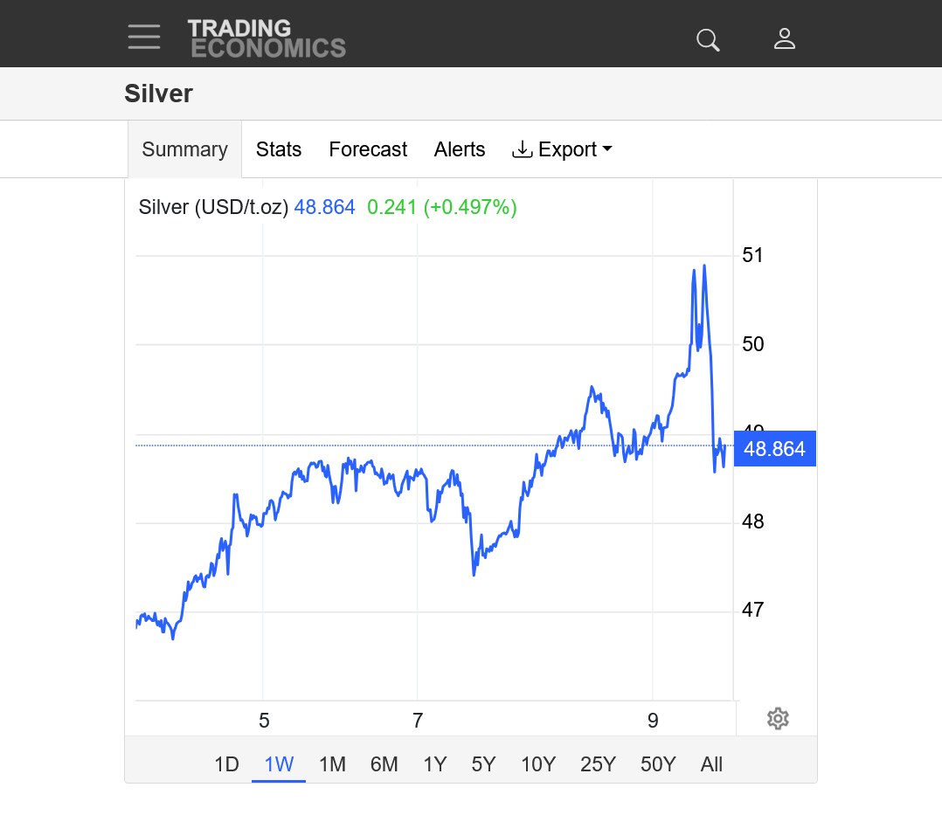Open the Forecast tab
Viewport: 942px width, 815px height.
click(x=368, y=149)
